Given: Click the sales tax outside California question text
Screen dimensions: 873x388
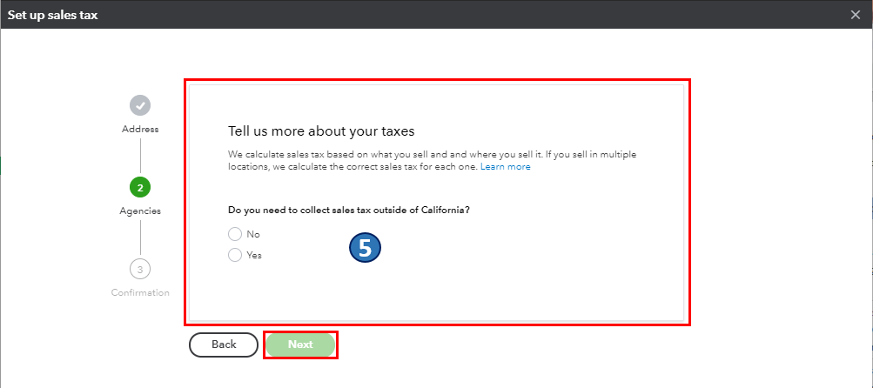Looking at the screenshot, I should pyautogui.click(x=349, y=210).
